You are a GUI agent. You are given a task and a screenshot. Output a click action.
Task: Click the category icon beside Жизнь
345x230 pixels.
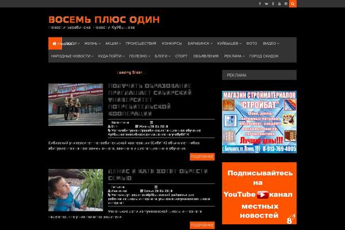pyautogui.click(x=137, y=126)
